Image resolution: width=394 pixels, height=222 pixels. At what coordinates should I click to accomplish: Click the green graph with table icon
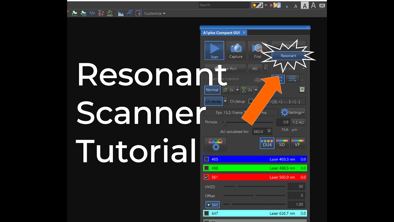[x=83, y=13]
